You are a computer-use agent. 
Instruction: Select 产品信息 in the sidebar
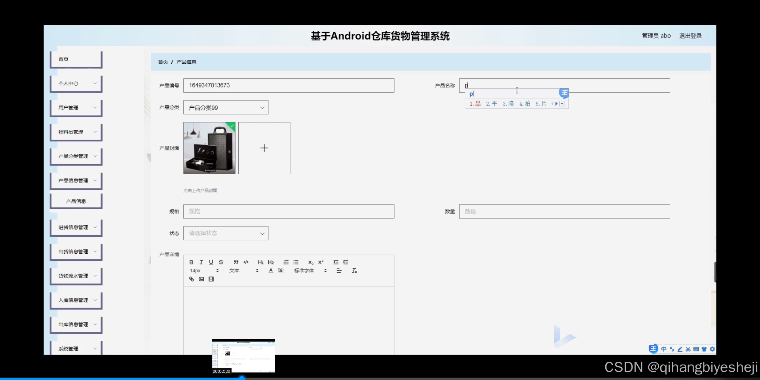[76, 201]
